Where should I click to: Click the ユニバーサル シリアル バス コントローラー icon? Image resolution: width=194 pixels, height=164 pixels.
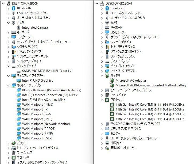click(107, 138)
